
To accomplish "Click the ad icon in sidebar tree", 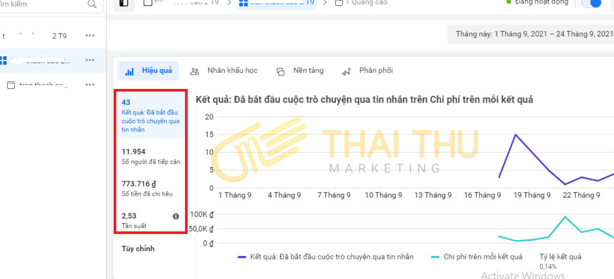I will click(11, 85).
